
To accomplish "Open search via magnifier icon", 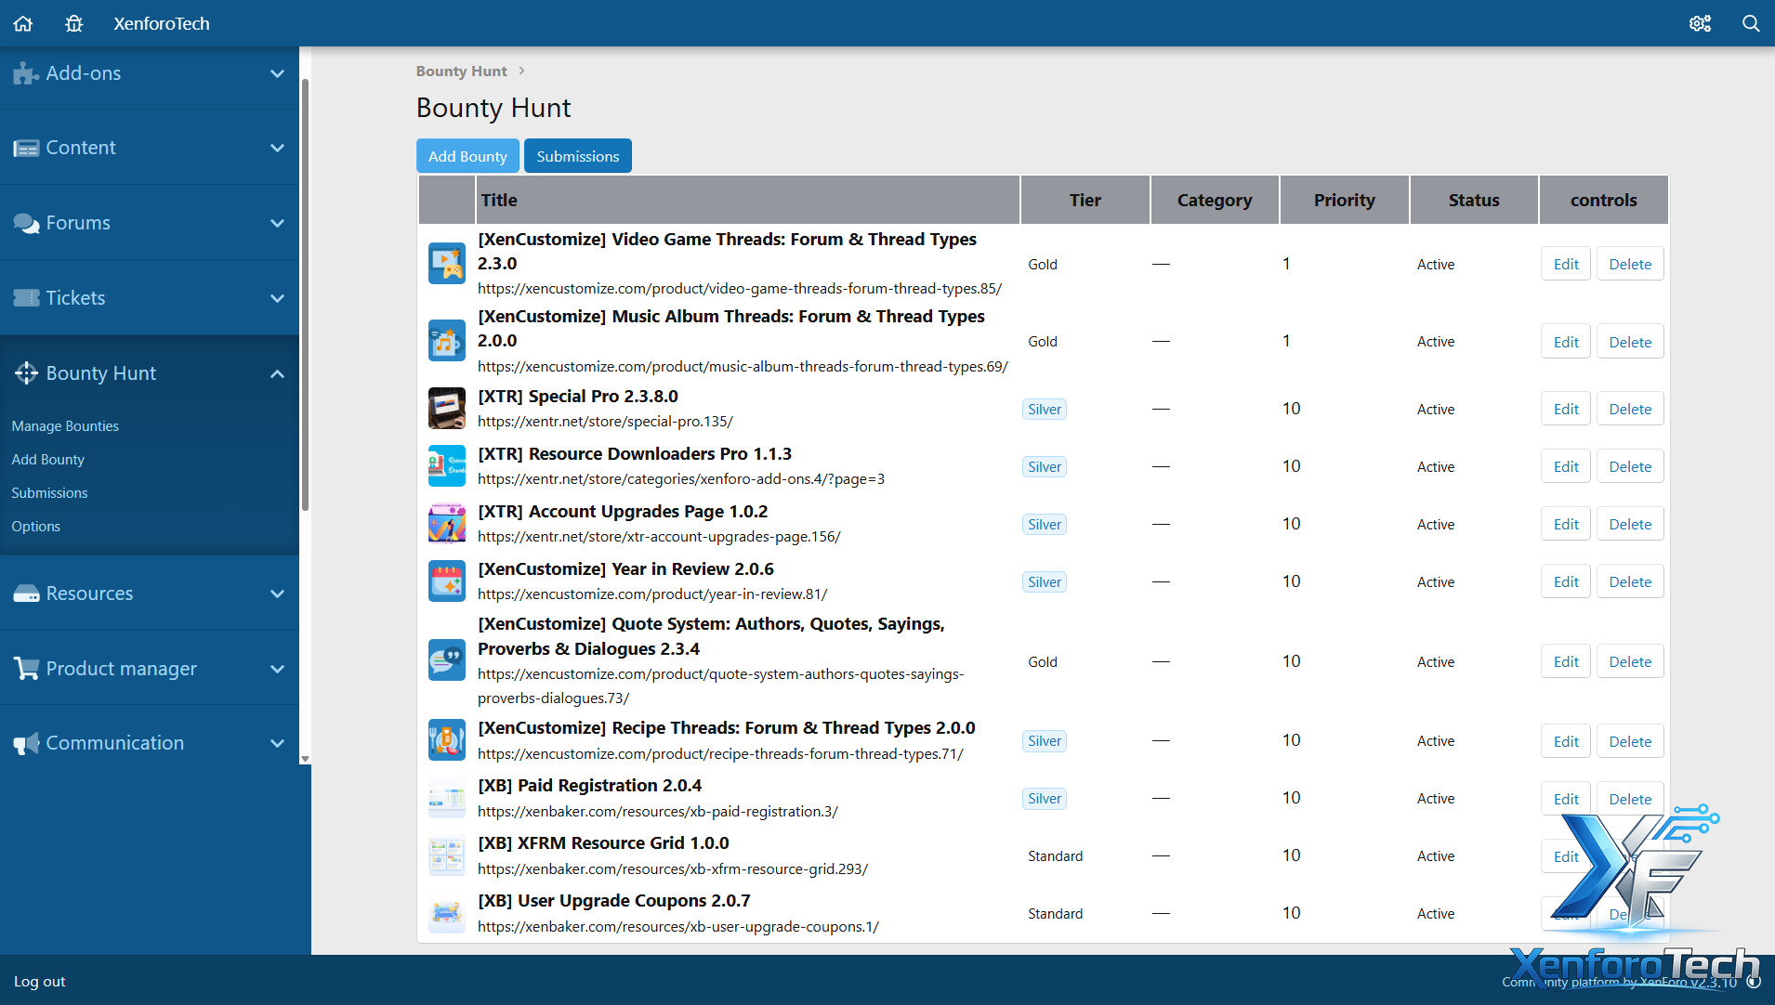I will pyautogui.click(x=1751, y=23).
